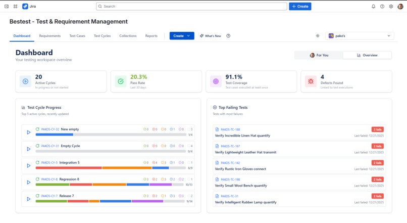The height and width of the screenshot is (223, 407).
Task: Click the 2 fails badge on PAKOS-TC-142
Action: tap(377, 163)
